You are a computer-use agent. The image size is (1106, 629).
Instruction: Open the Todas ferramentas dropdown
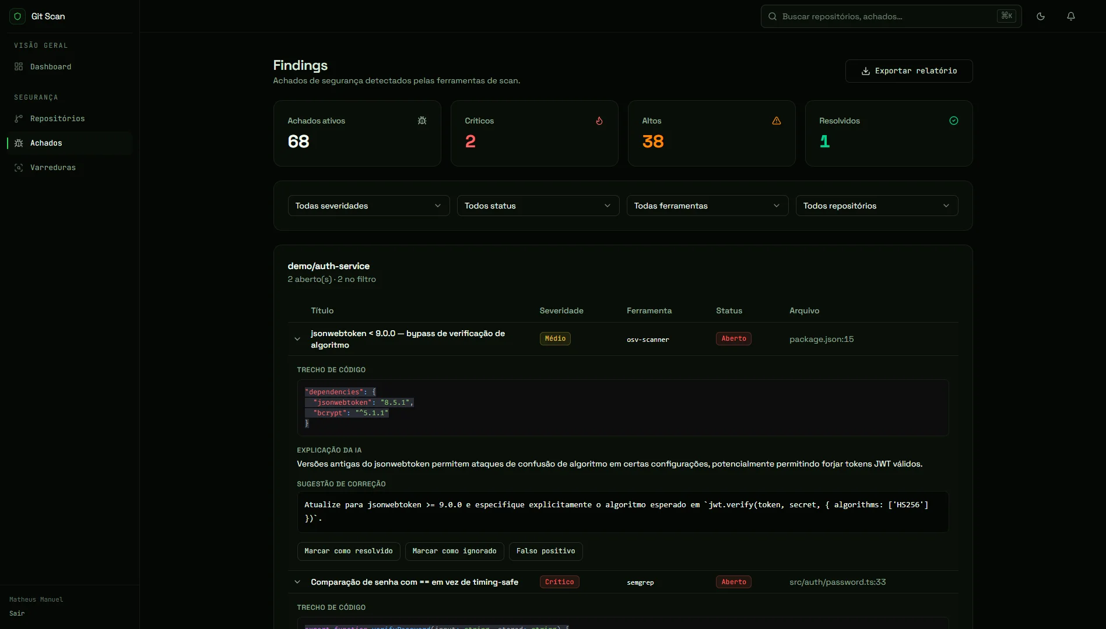707,206
